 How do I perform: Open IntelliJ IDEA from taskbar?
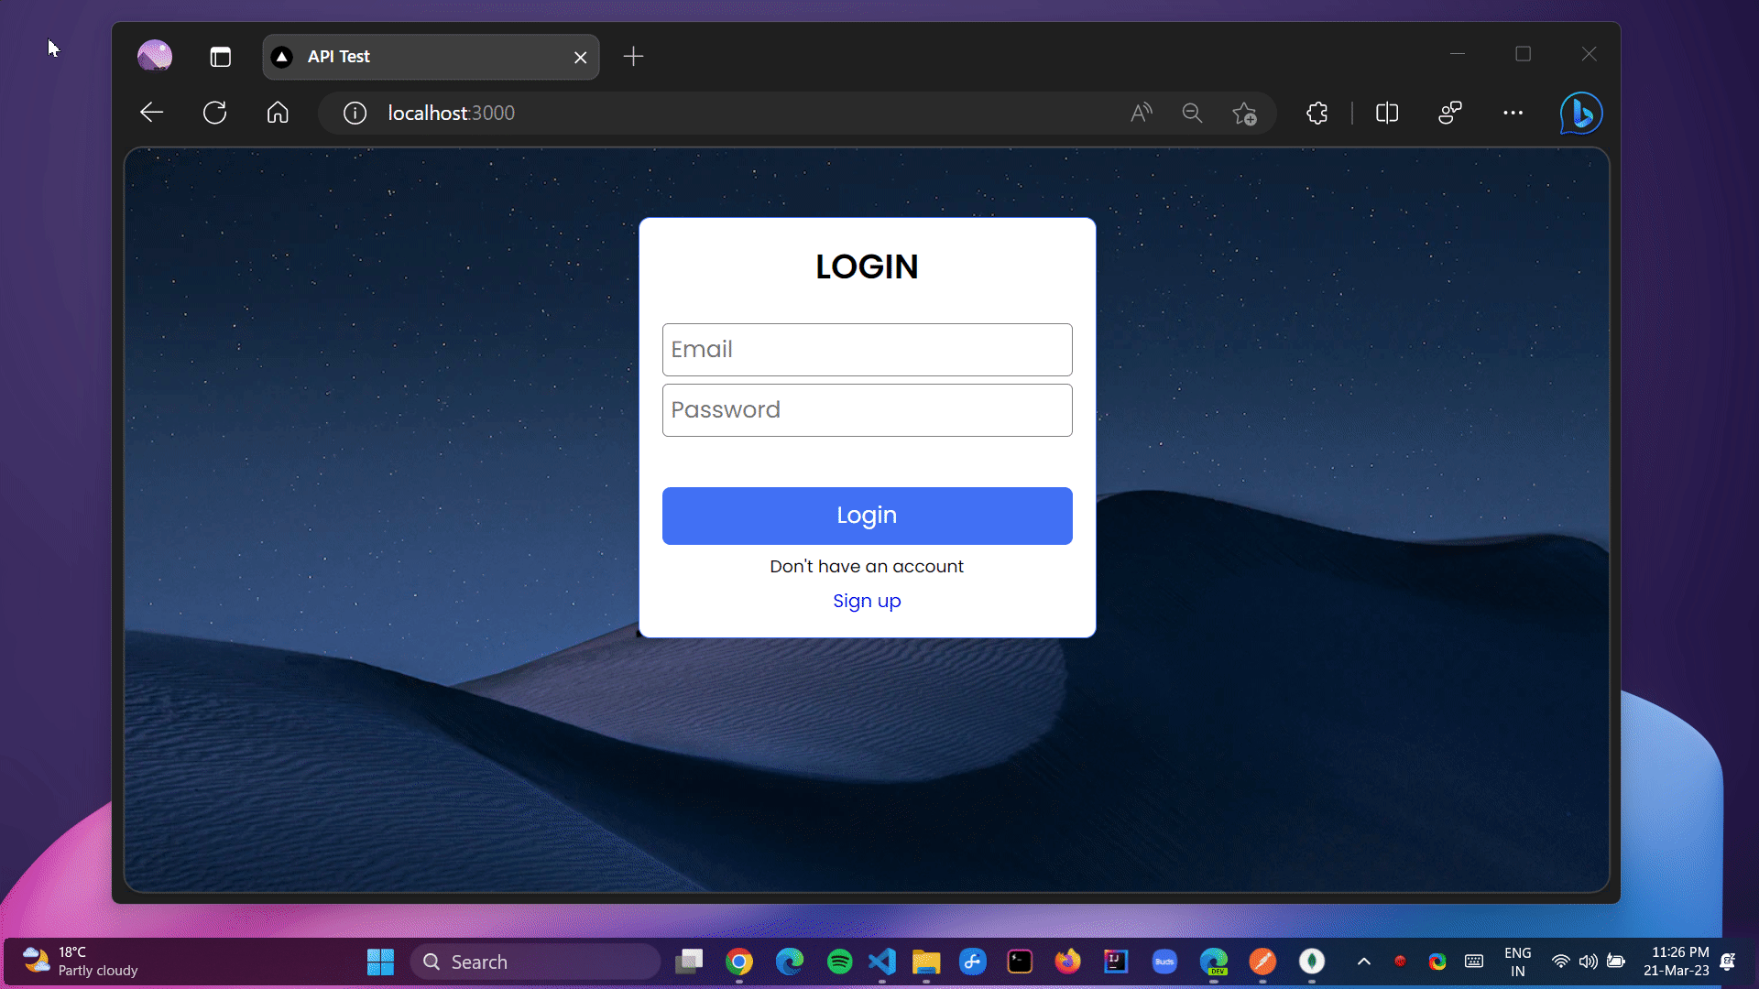click(1116, 962)
